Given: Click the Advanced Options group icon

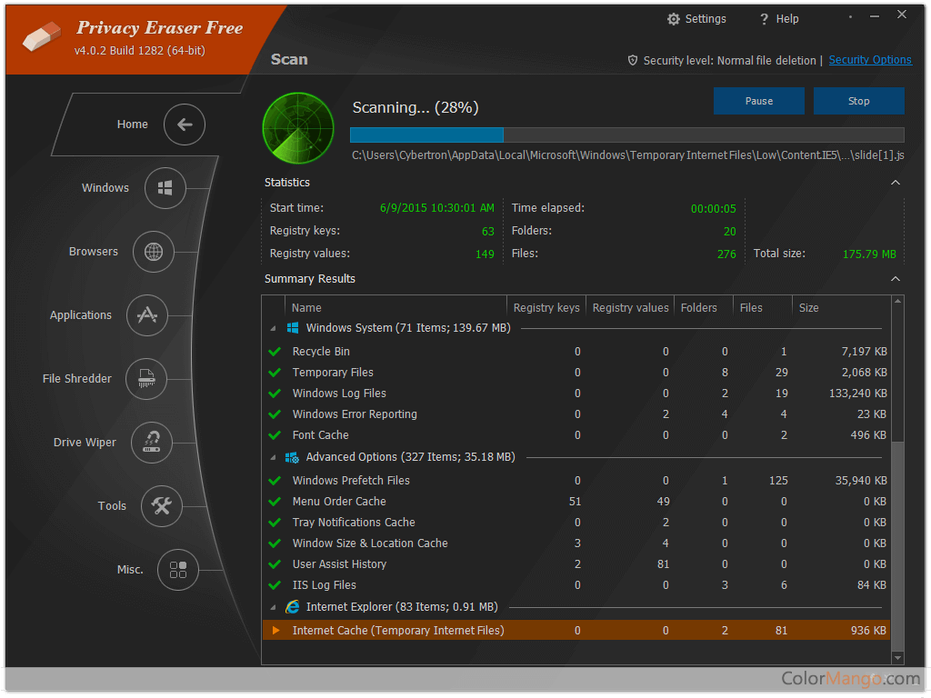Looking at the screenshot, I should (x=292, y=457).
